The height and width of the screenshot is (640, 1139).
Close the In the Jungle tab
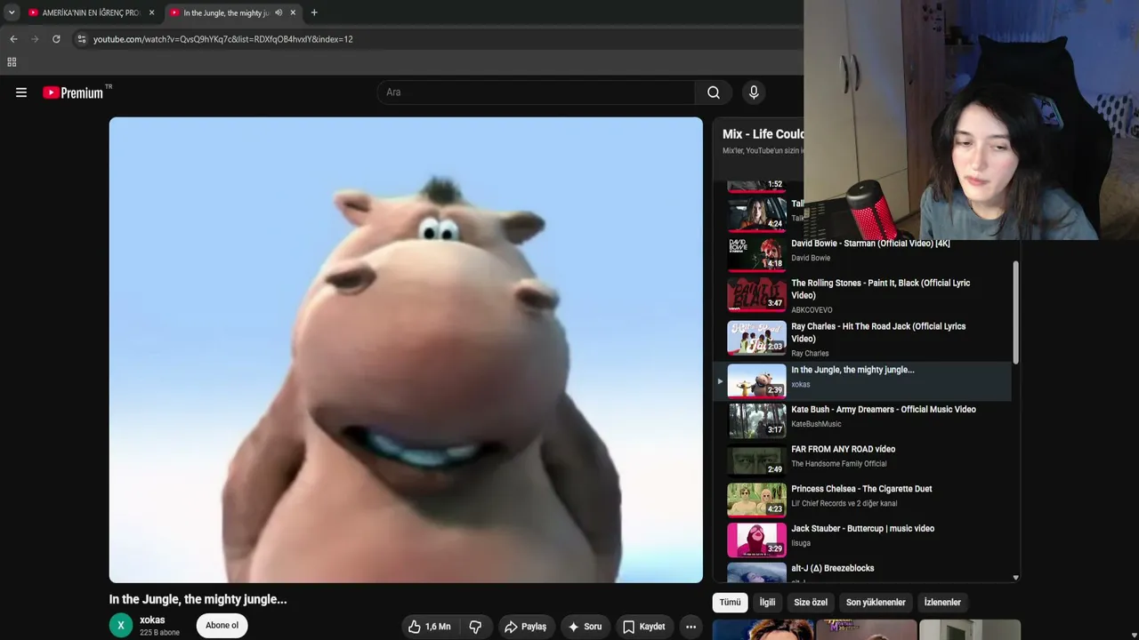[x=293, y=12]
